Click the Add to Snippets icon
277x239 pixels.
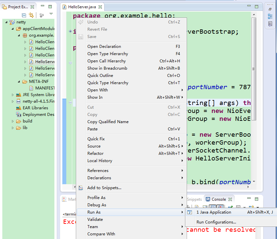[81, 188]
